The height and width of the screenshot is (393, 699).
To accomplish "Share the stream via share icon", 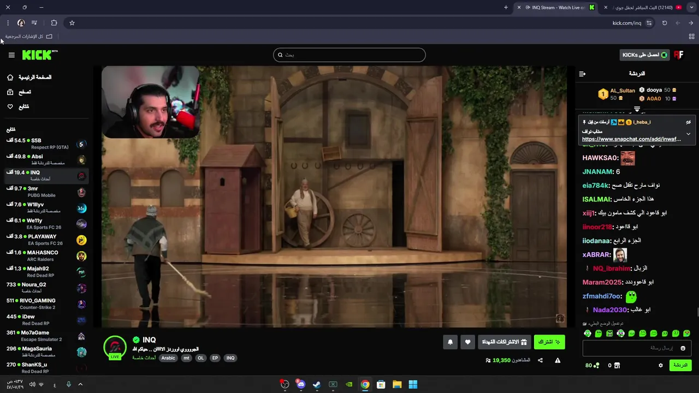I will (x=540, y=360).
